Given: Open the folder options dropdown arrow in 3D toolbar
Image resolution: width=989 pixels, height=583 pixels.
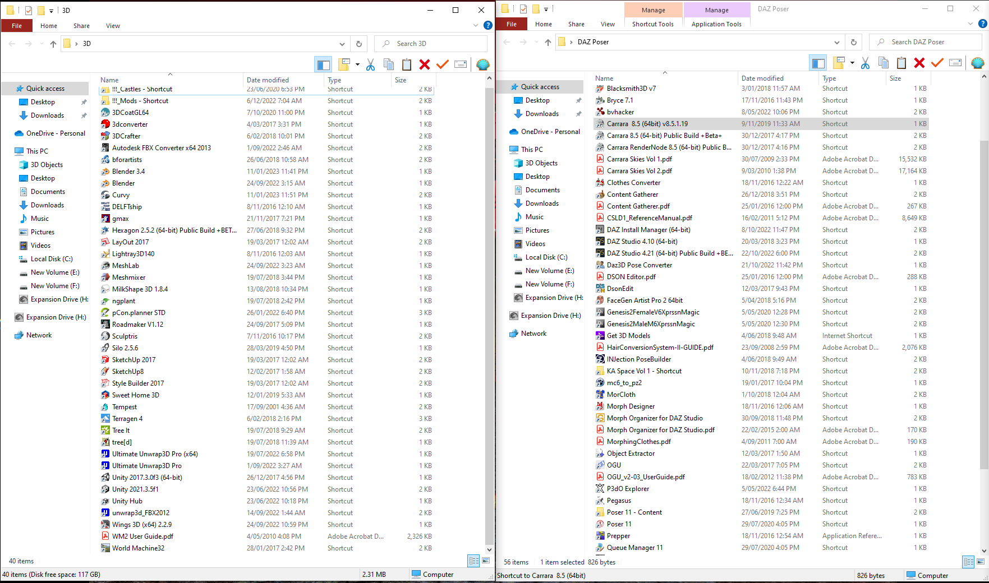Looking at the screenshot, I should click(357, 64).
